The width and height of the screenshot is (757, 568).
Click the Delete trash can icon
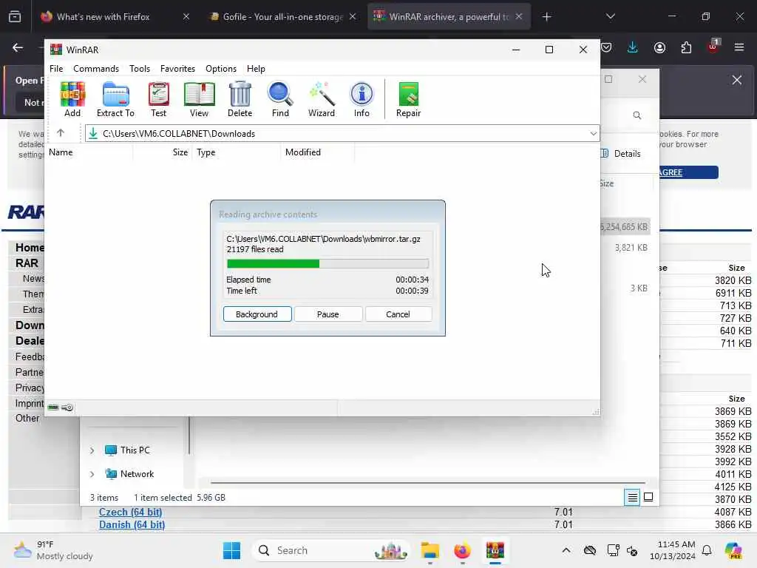[x=240, y=99]
